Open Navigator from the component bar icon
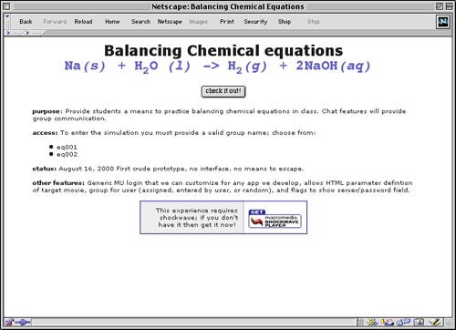The image size is (456, 330). click(x=371, y=322)
